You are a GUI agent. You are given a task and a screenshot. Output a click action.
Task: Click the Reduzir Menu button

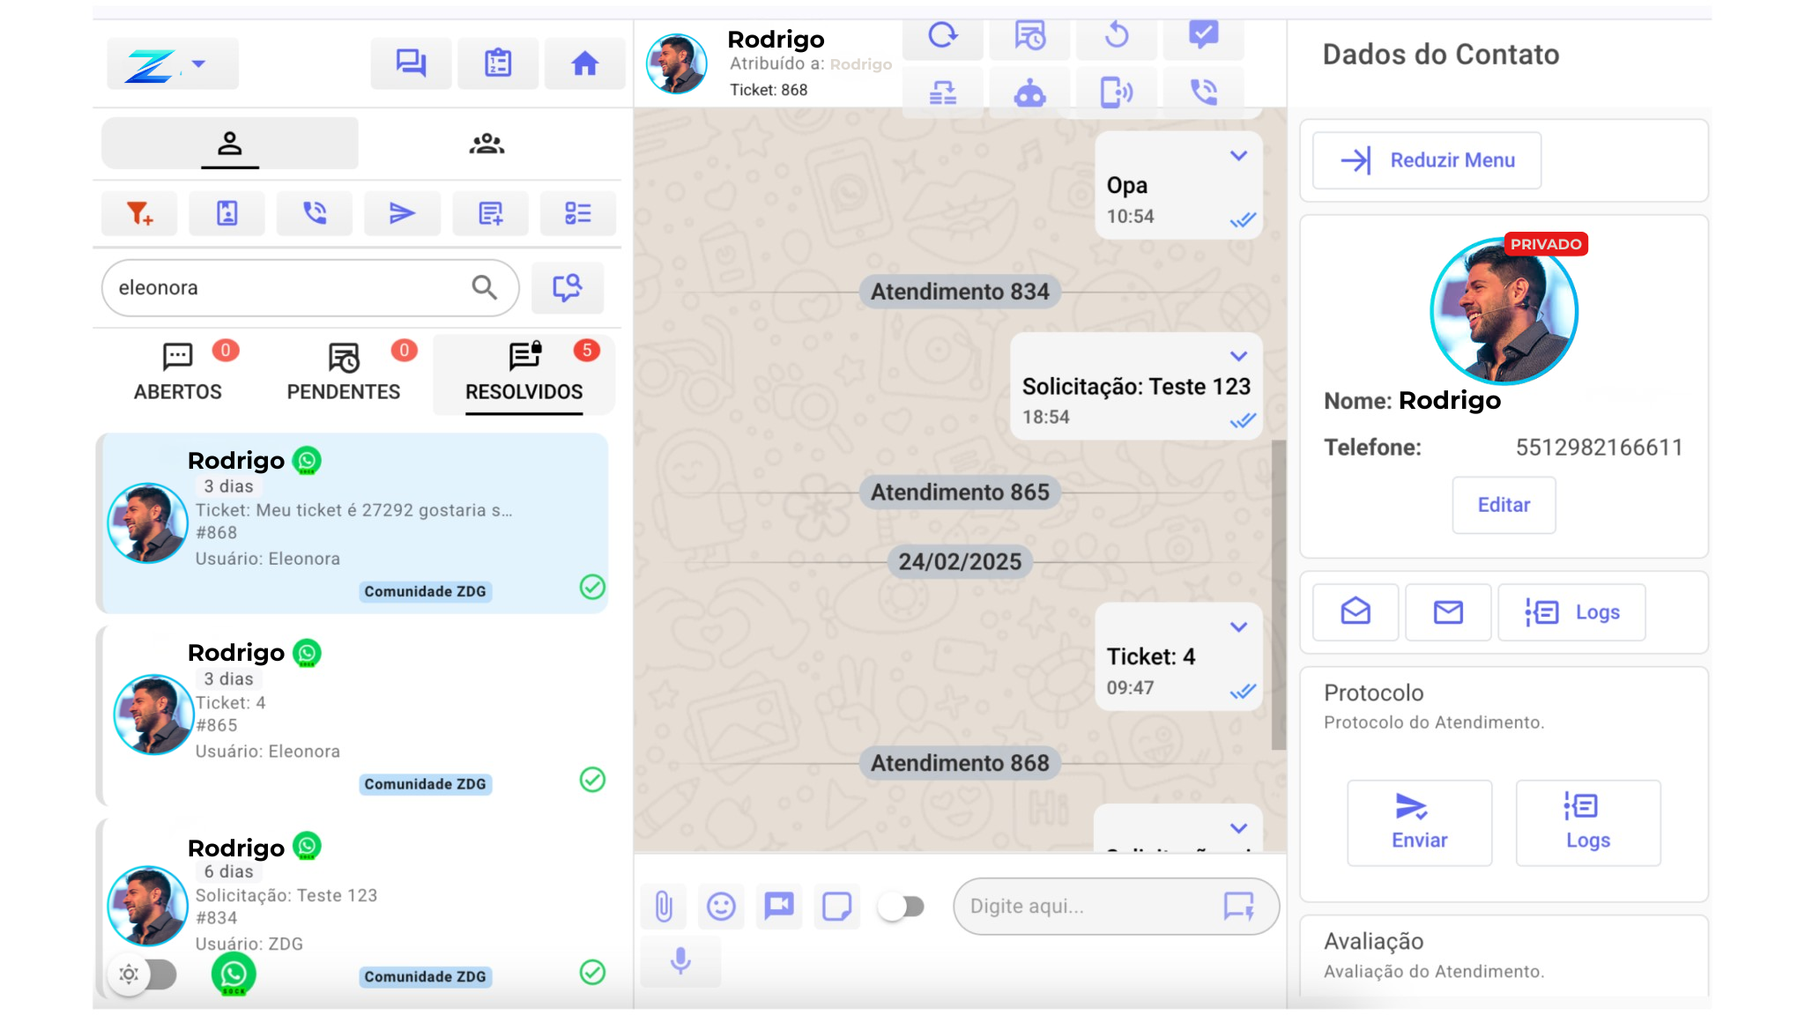1426,160
